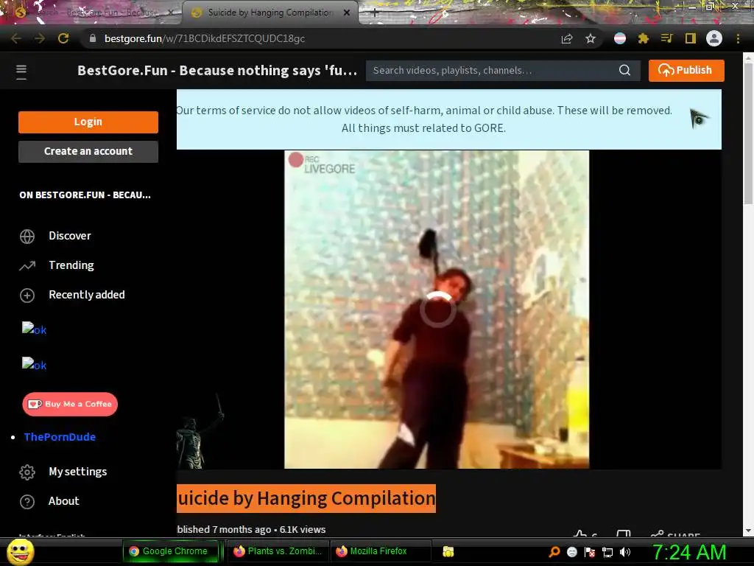Switch to the BestGore.Fun first tab
The width and height of the screenshot is (754, 566).
[x=91, y=13]
